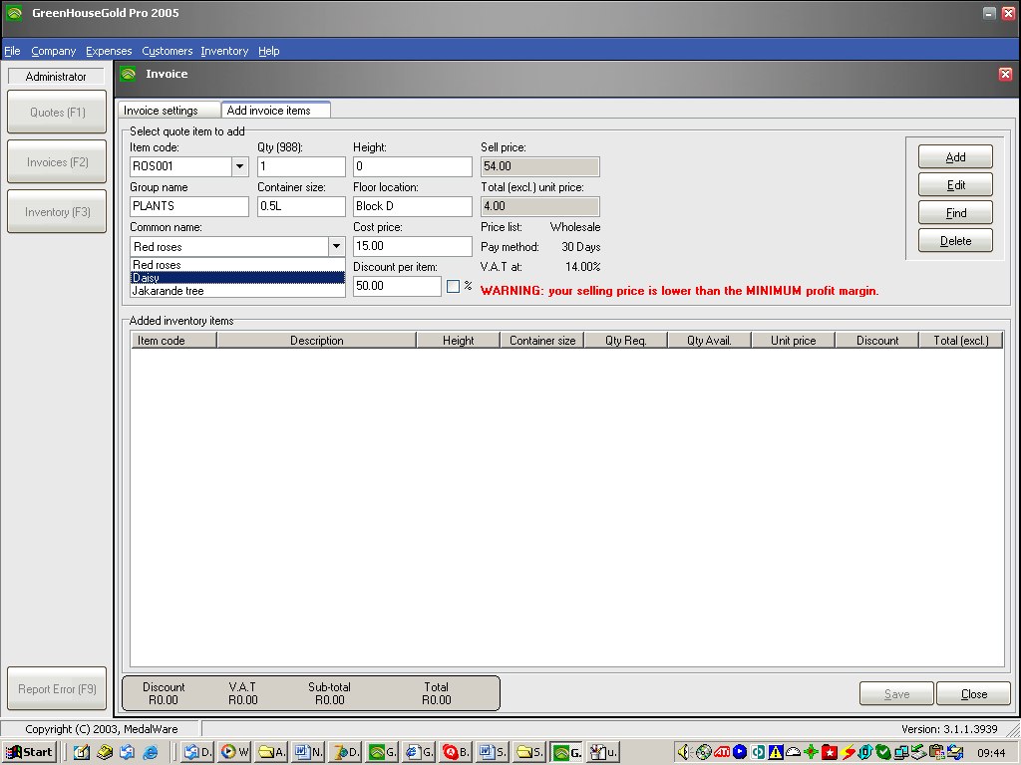Click the Qty Avail. column header
This screenshot has height=765, width=1021.
(709, 341)
